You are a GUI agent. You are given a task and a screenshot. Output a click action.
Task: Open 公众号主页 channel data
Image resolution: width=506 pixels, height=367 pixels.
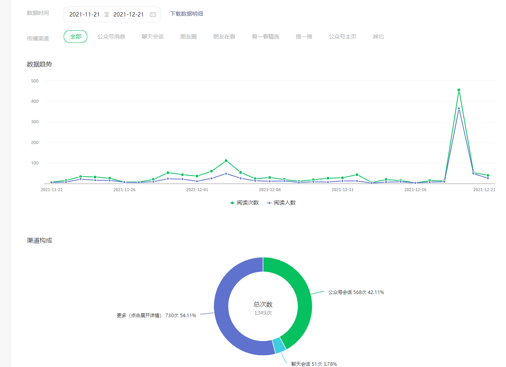342,37
